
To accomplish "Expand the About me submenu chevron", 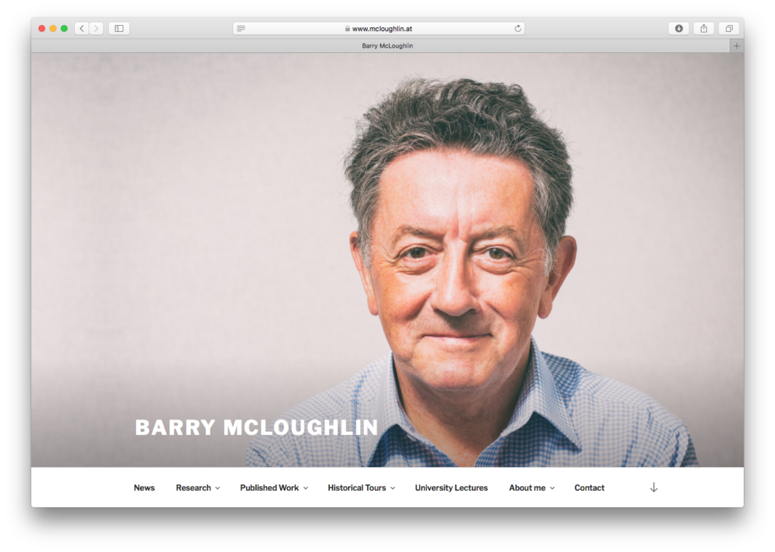I will point(552,488).
